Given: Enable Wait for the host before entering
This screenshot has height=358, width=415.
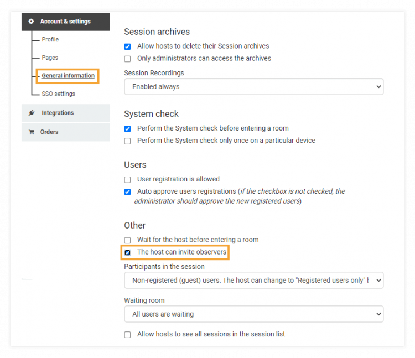Looking at the screenshot, I should point(128,240).
